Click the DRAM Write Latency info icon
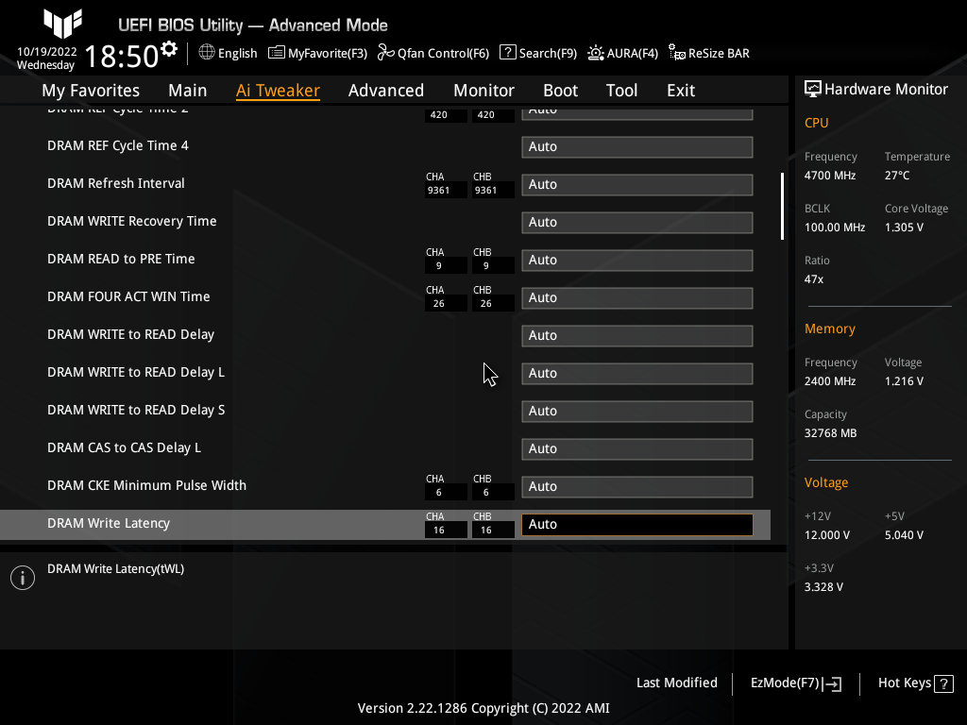This screenshot has height=725, width=967. (x=22, y=577)
